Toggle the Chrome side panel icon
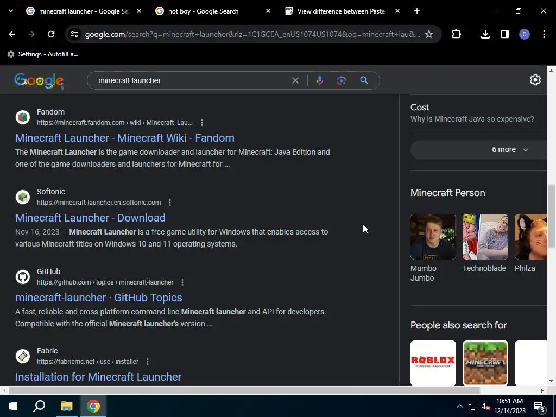This screenshot has width=556, height=417. [504, 34]
